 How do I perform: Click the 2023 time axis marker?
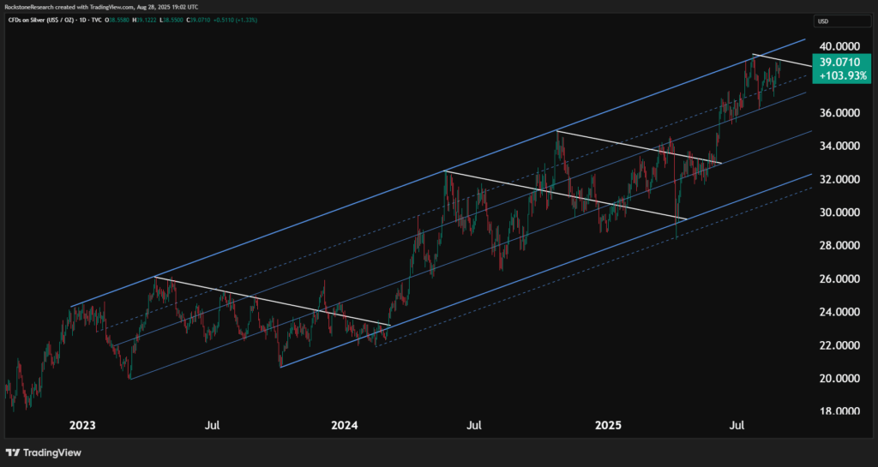(82, 425)
